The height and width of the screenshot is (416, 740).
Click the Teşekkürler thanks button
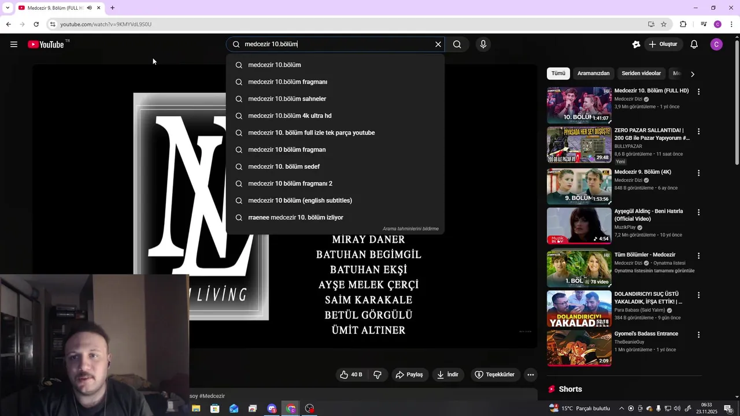(x=495, y=374)
